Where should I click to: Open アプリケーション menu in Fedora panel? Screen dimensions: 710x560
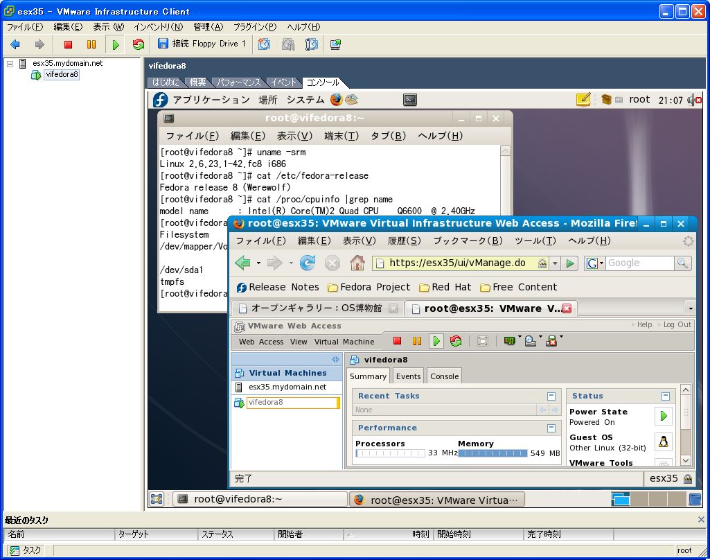[x=211, y=100]
